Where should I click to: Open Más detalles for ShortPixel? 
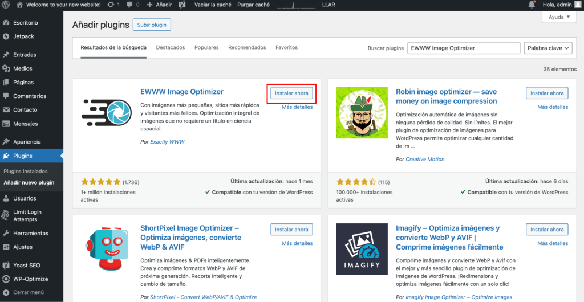[x=297, y=243]
